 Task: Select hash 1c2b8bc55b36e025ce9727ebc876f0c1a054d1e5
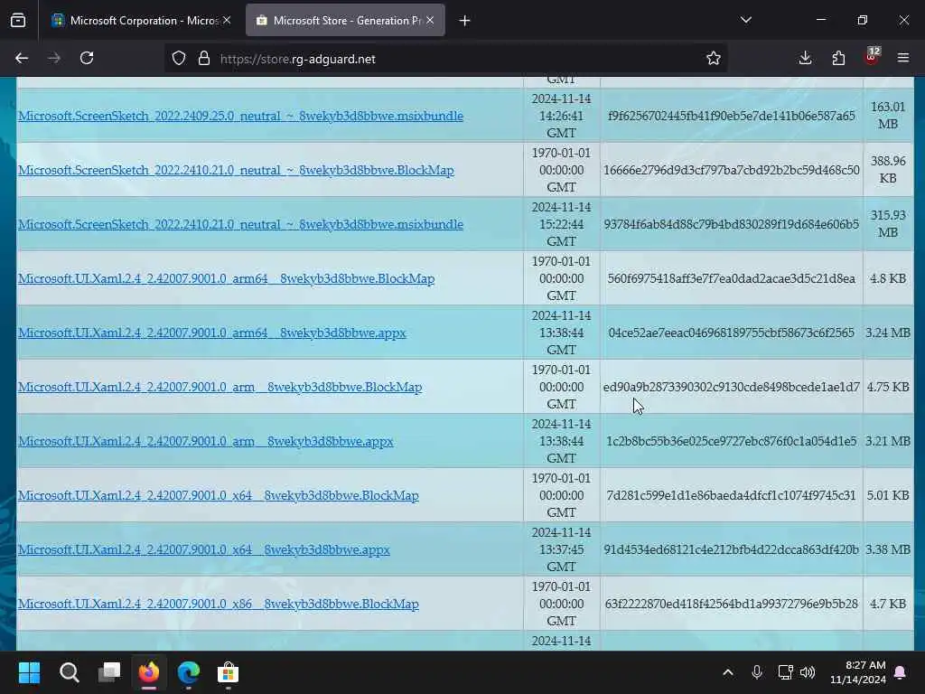[732, 441]
